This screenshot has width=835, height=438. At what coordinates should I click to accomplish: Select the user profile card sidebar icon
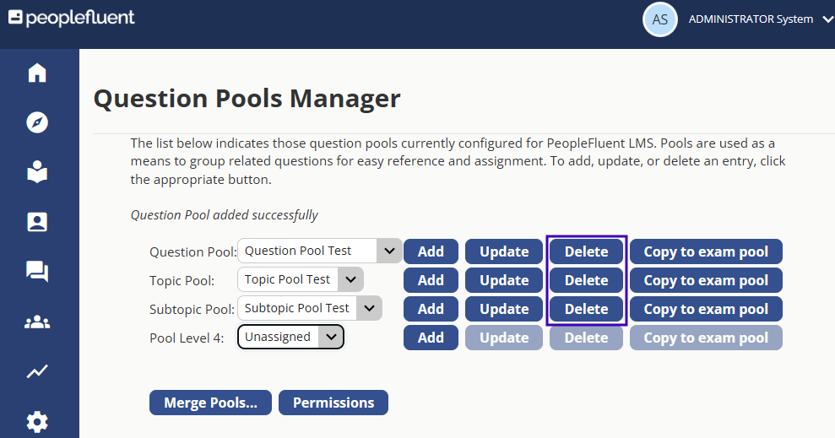pos(37,222)
